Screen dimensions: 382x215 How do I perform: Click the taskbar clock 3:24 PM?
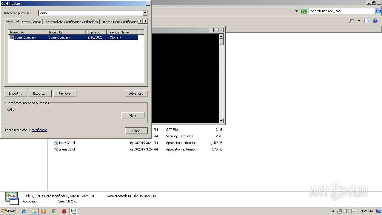pos(366,211)
